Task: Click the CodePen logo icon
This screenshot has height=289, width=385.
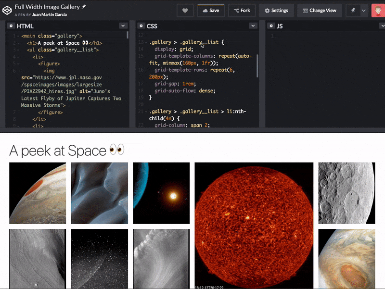Action: tap(7, 10)
